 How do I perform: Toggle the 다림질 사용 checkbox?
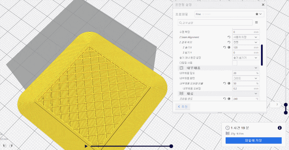(235, 63)
